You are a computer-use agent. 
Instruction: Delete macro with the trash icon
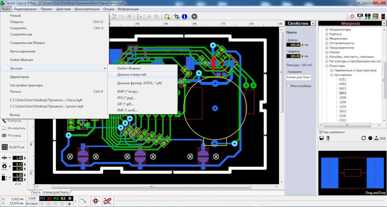click(328, 138)
